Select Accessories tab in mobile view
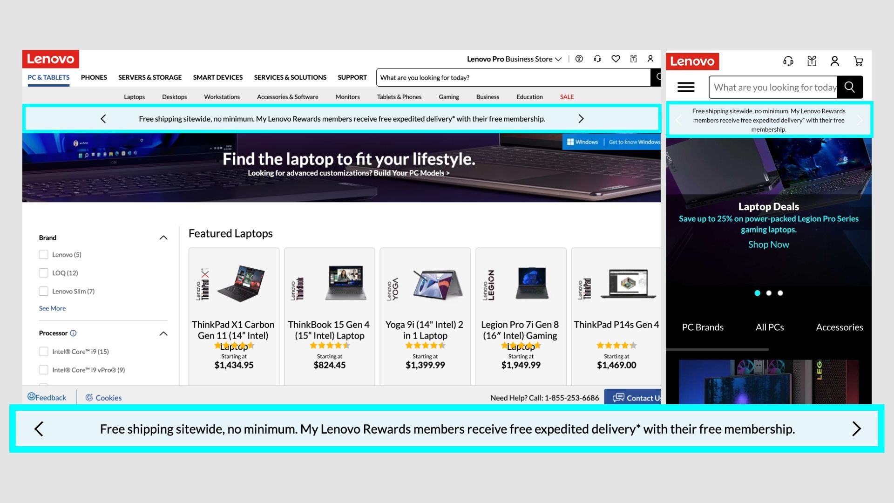This screenshot has width=894, height=503. pyautogui.click(x=840, y=327)
